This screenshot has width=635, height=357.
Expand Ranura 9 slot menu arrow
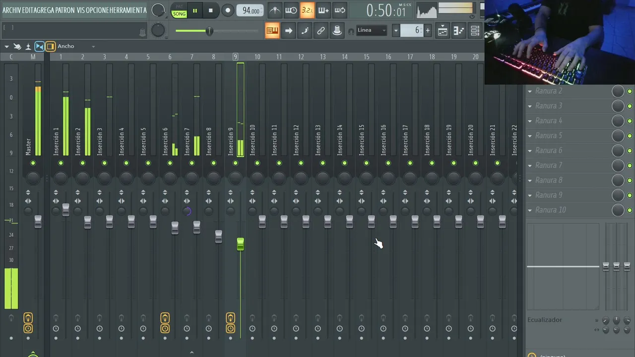pos(530,195)
